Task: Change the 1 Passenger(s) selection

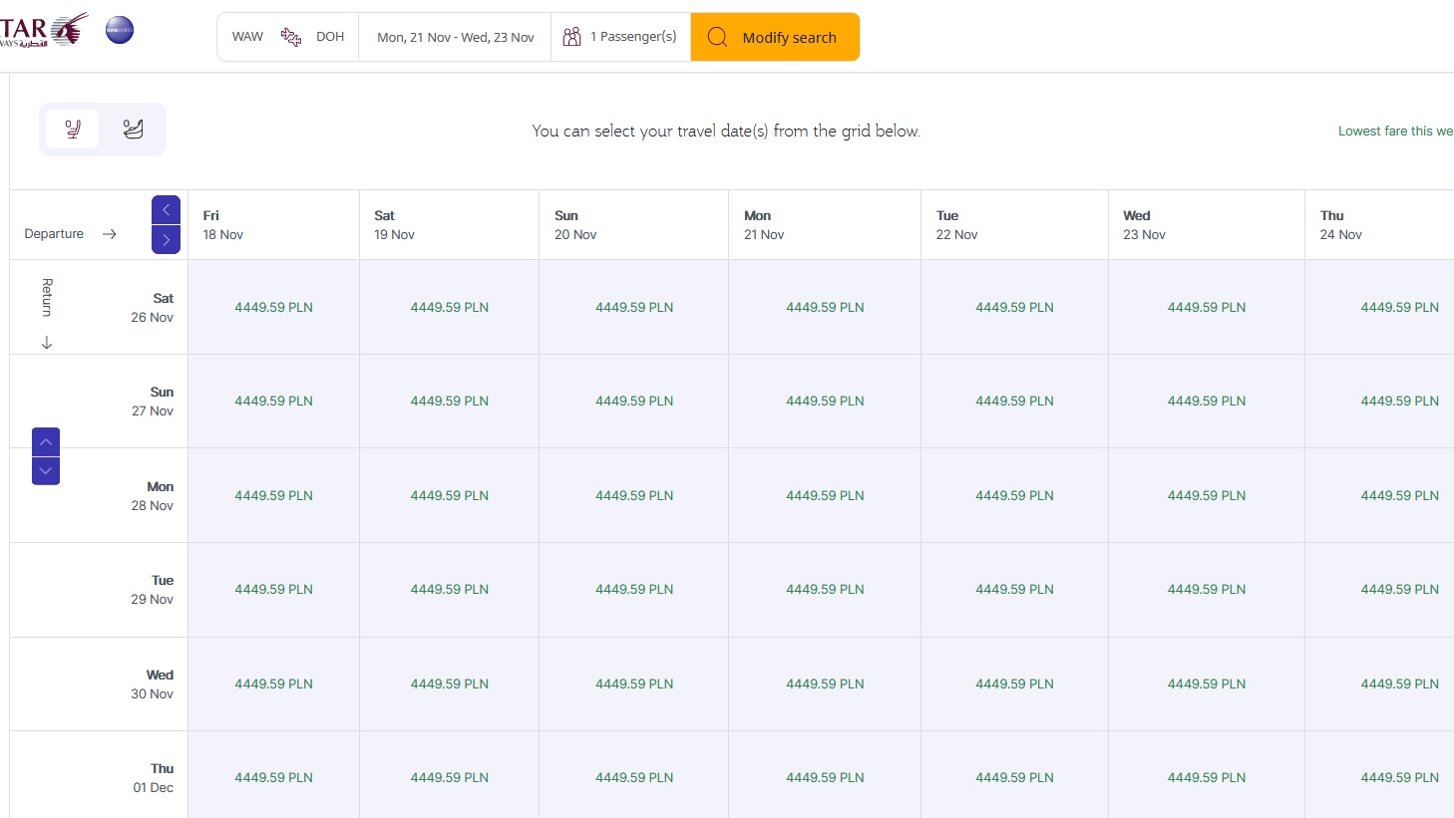Action: 620,37
